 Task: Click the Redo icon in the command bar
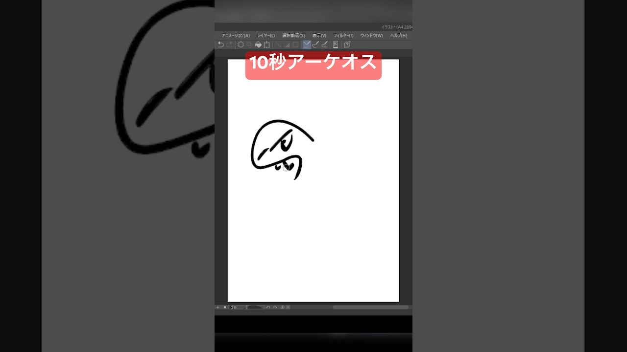(x=229, y=44)
